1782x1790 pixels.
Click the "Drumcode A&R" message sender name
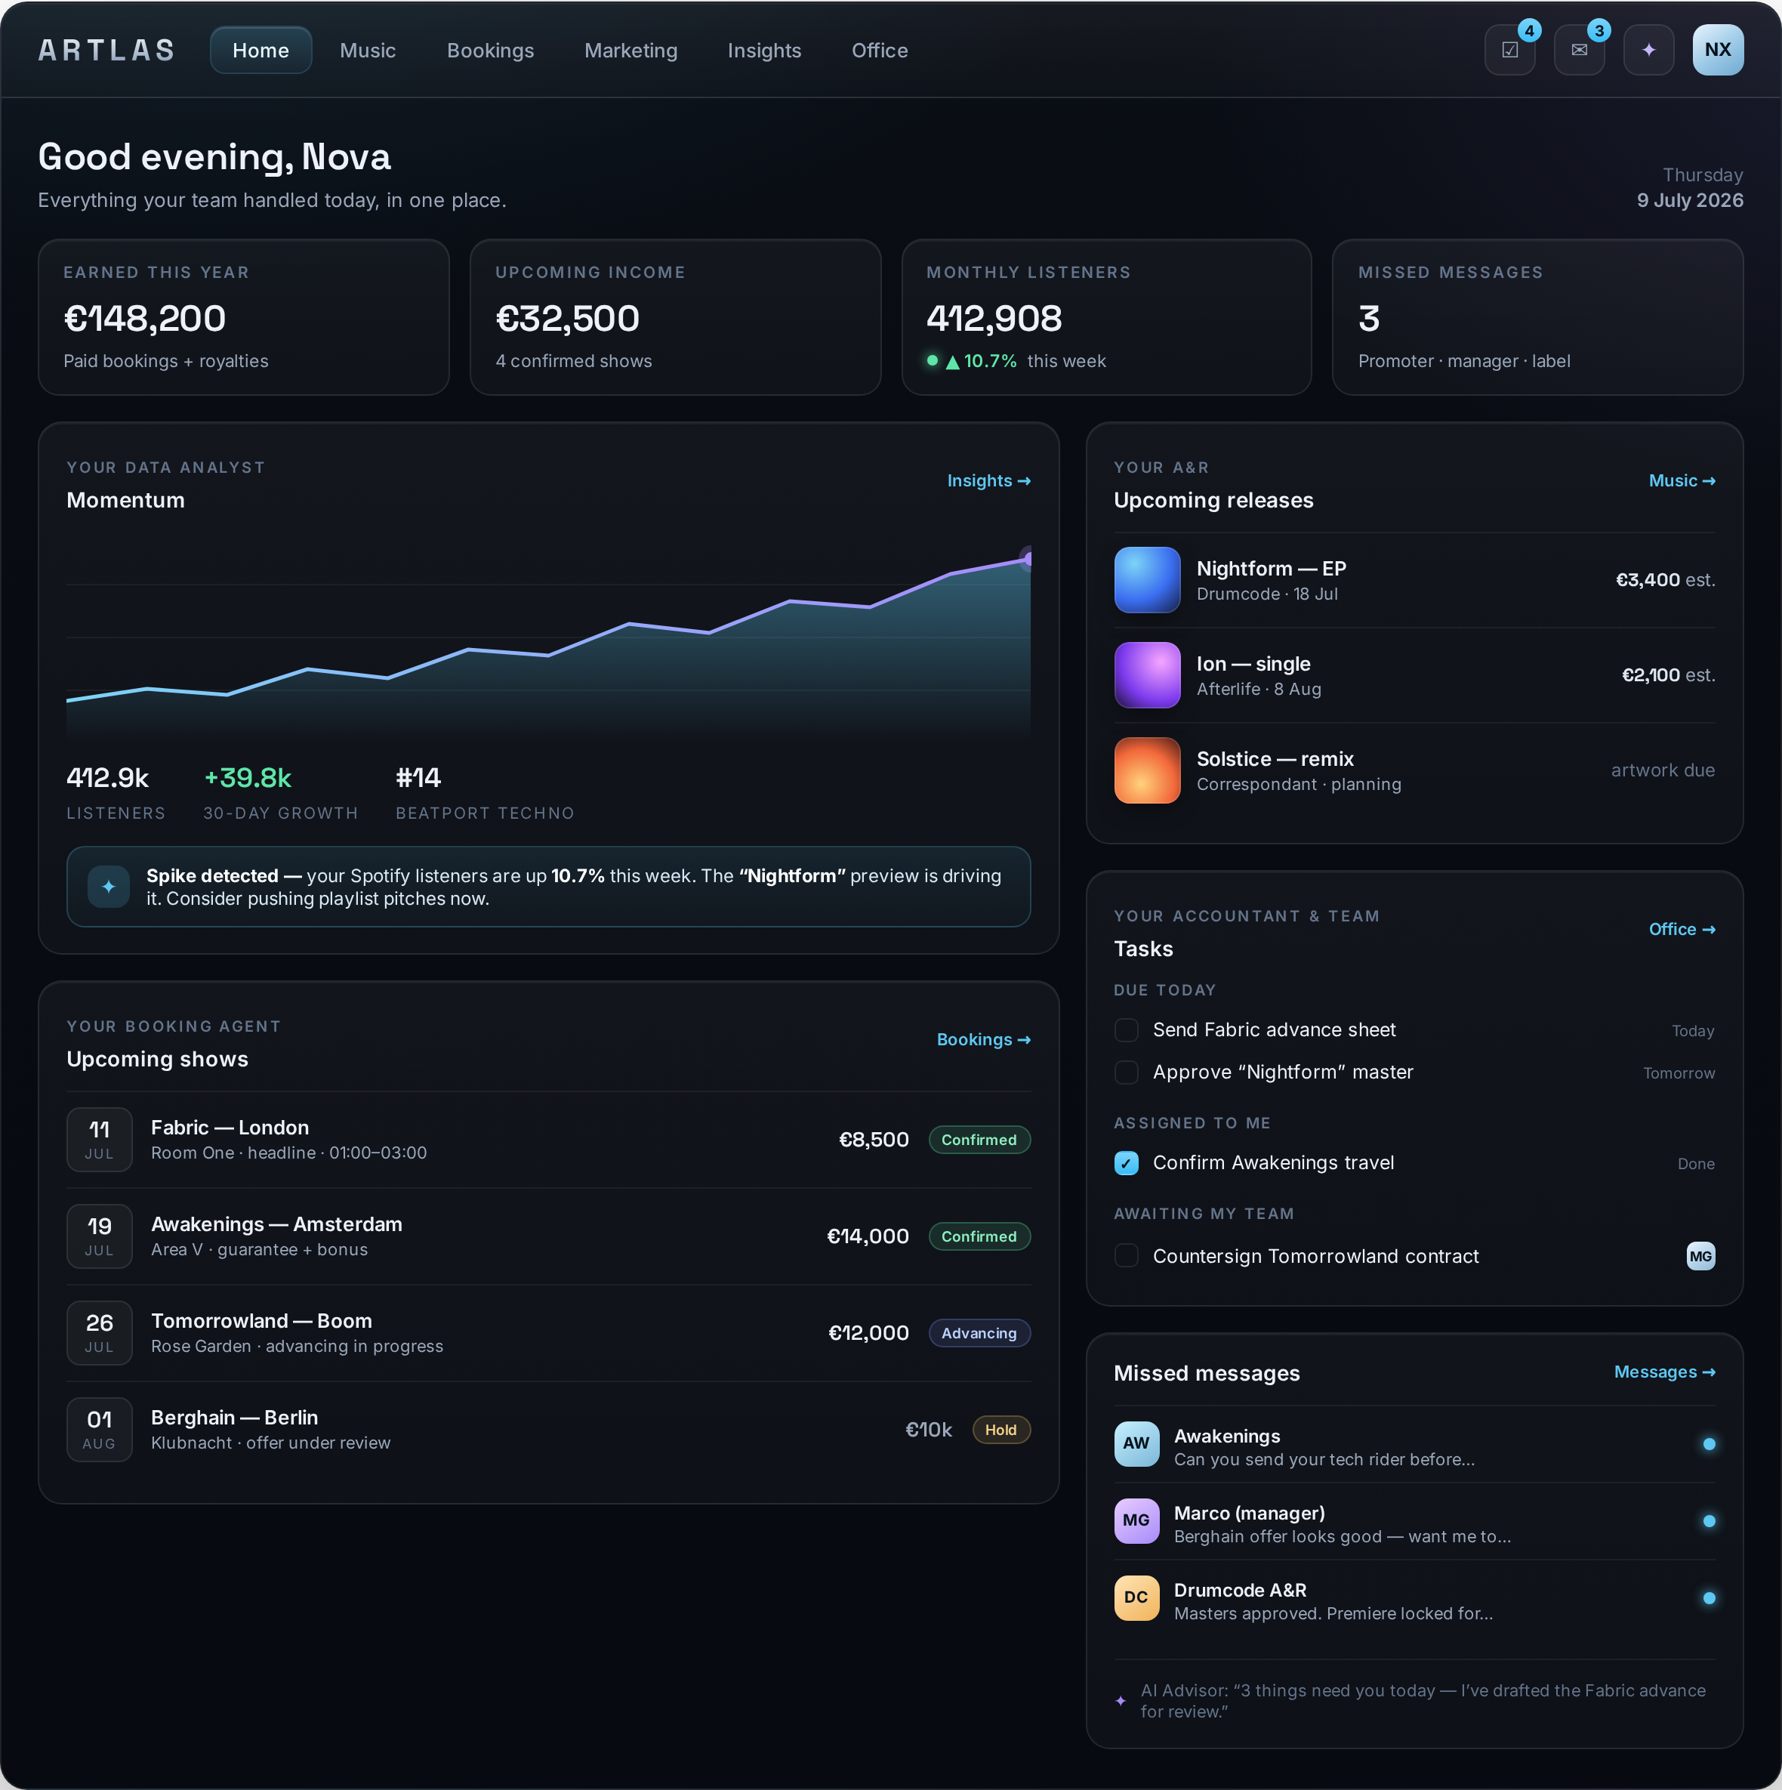click(1240, 1590)
